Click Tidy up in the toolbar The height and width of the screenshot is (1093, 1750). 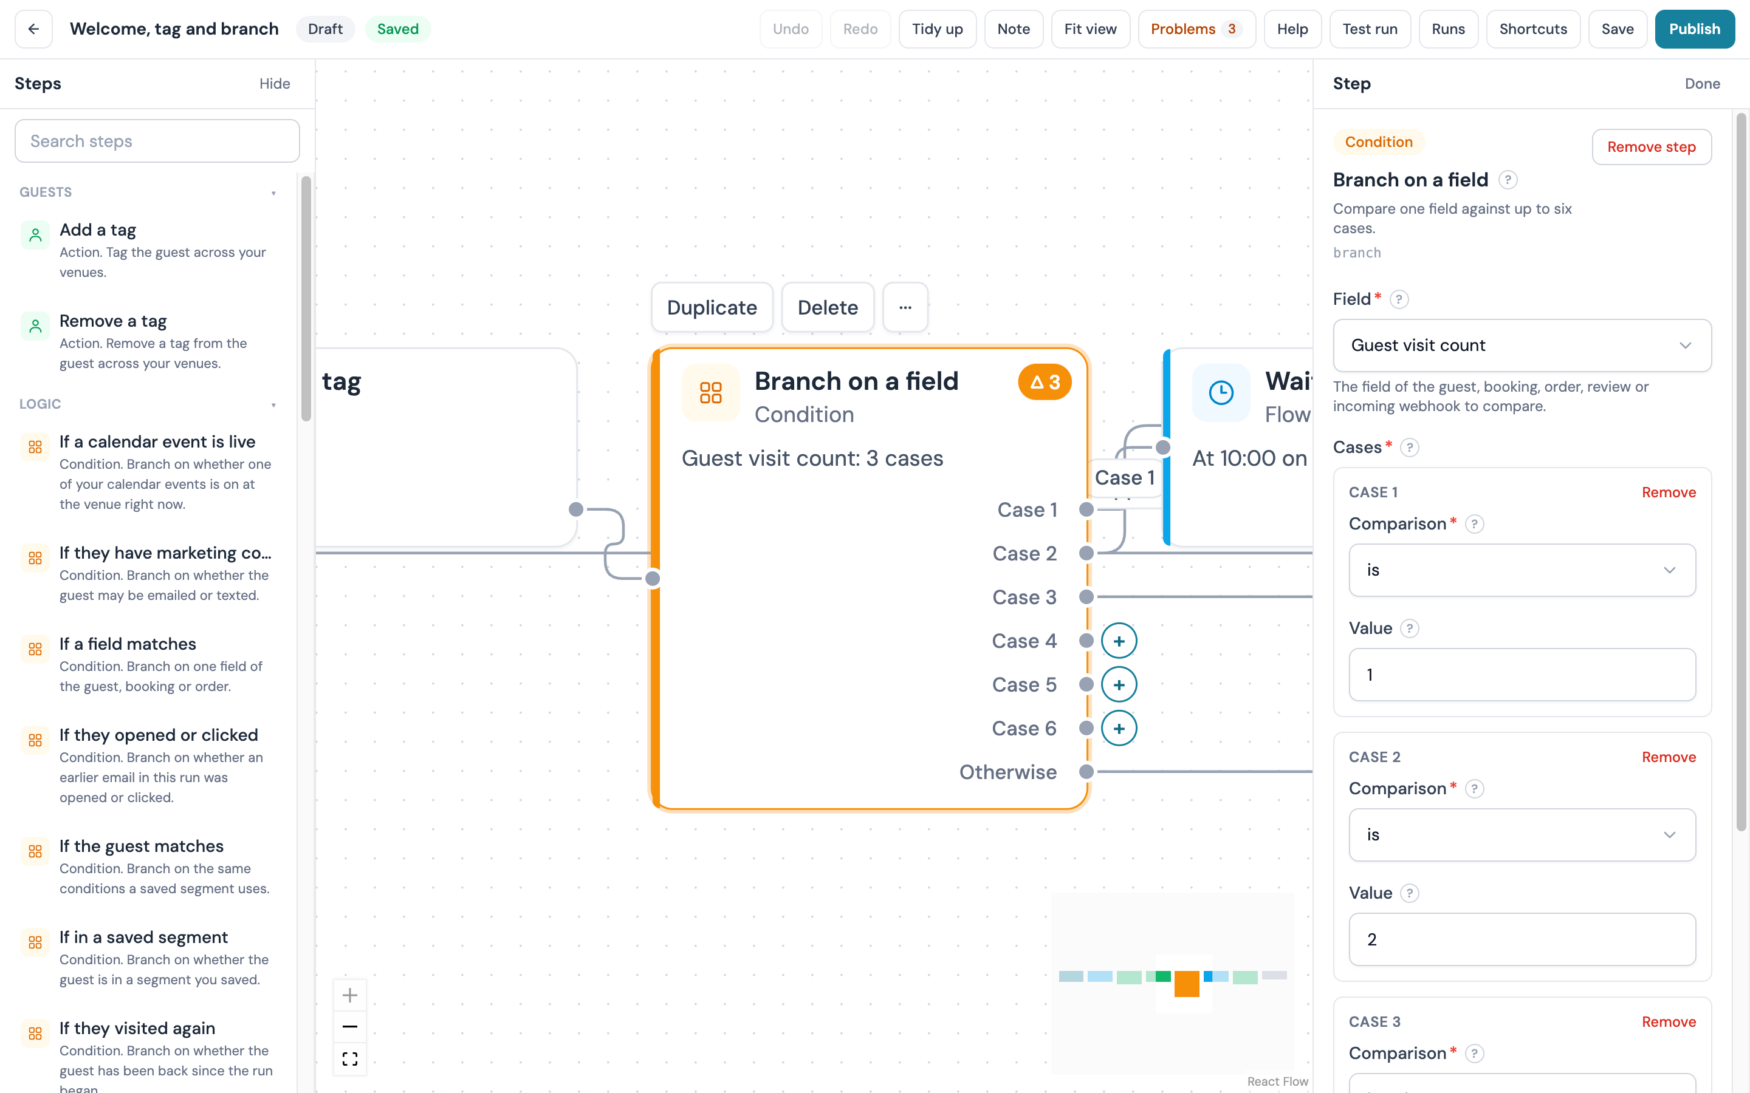[x=937, y=29]
